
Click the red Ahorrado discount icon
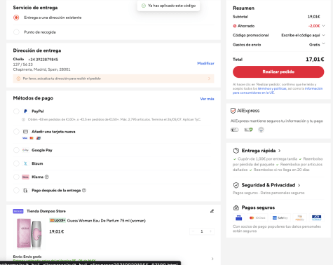point(235,26)
